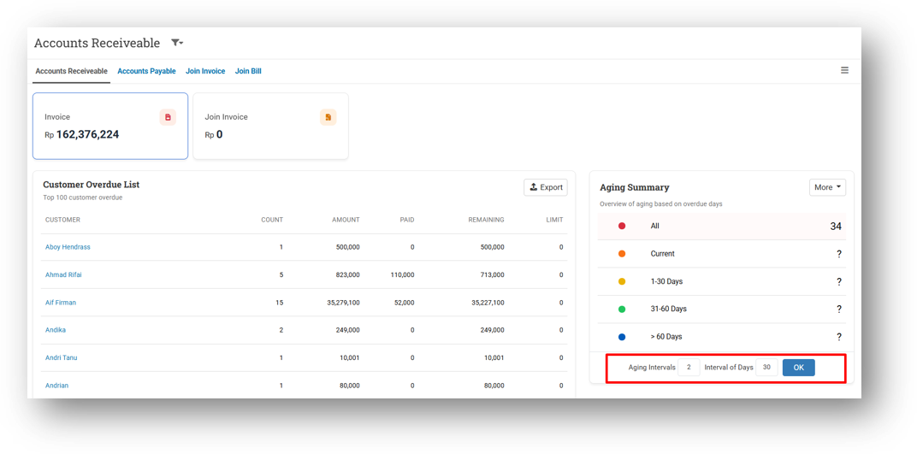This screenshot has height=454, width=917.
Task: Click the blue dot beside > 60 Days
Action: tap(622, 337)
